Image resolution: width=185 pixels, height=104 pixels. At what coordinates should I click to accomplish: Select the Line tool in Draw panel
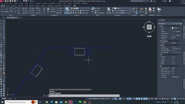click(2, 10)
